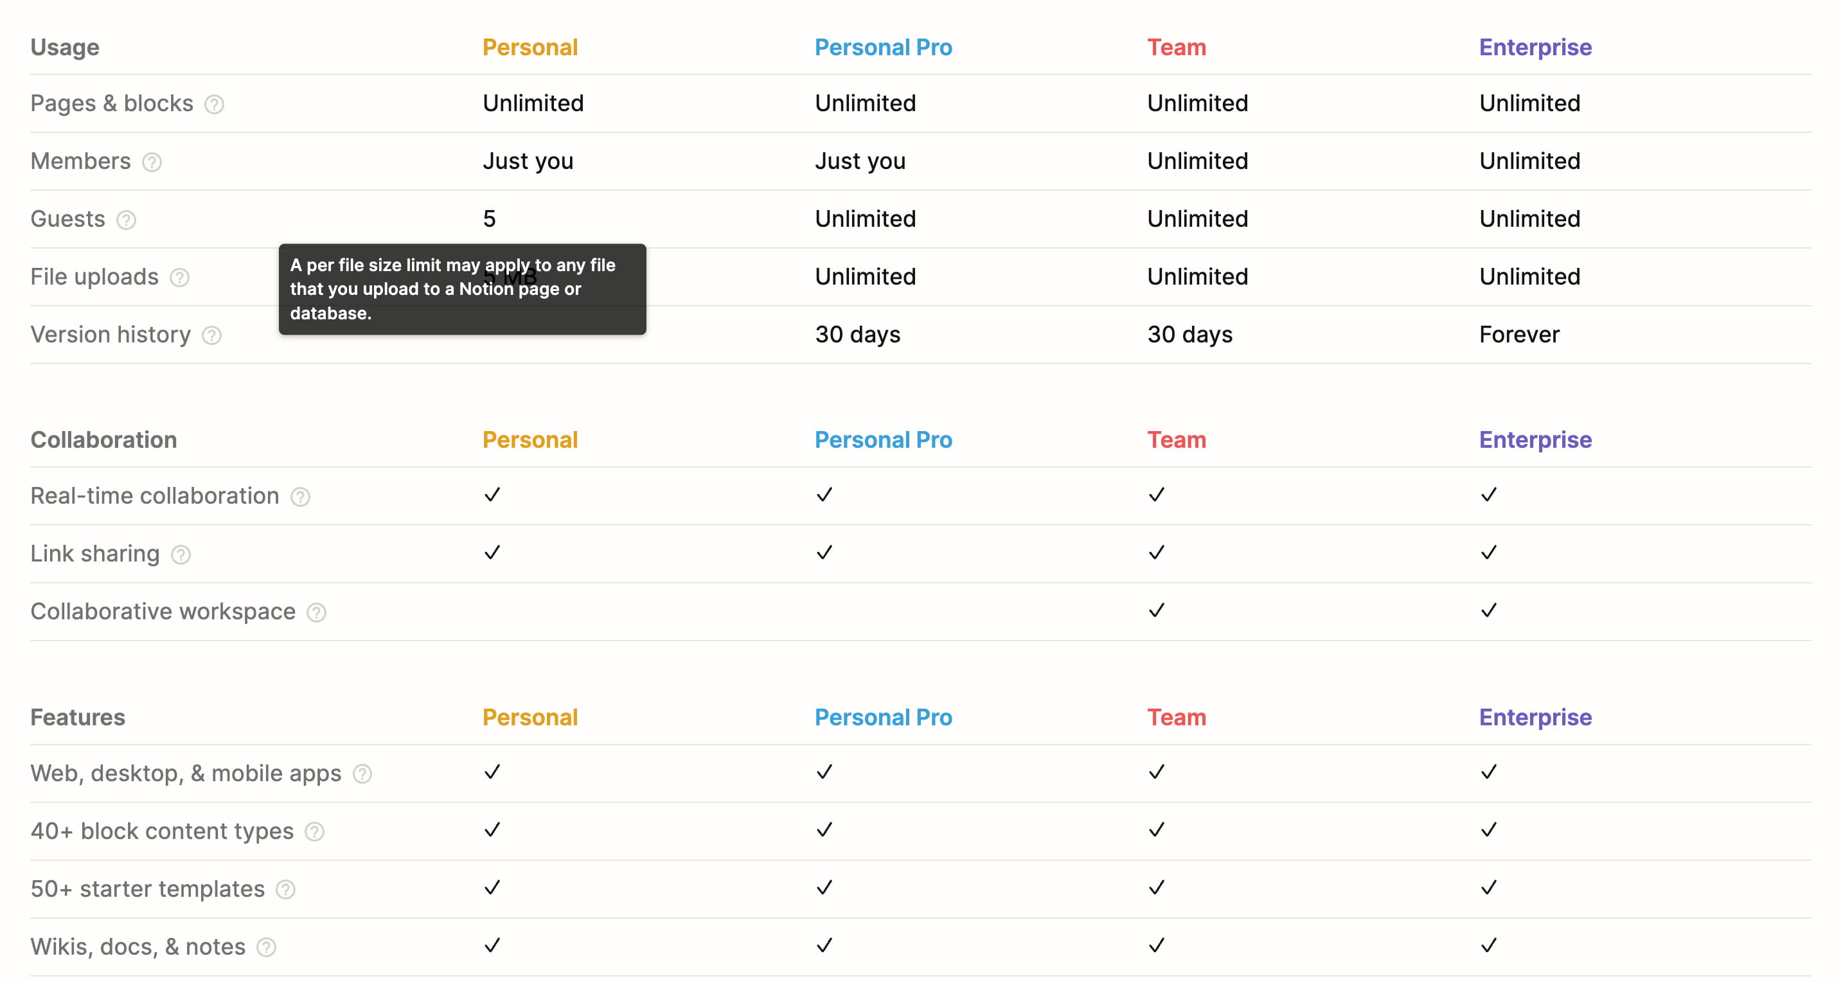Screen dimensions: 1843x981
Task: Open the Guests info tooltip icon
Action: 126,220
